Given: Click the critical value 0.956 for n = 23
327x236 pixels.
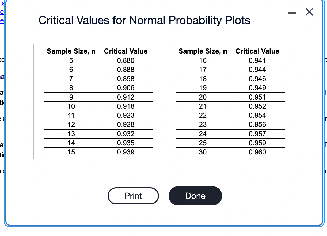Looking at the screenshot, I should pos(257,124).
